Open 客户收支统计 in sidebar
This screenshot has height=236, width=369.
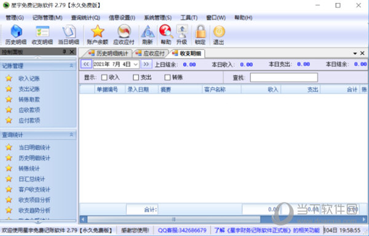pos(34,189)
